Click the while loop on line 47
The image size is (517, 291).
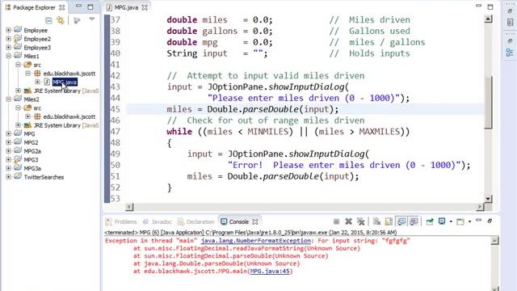tap(288, 132)
